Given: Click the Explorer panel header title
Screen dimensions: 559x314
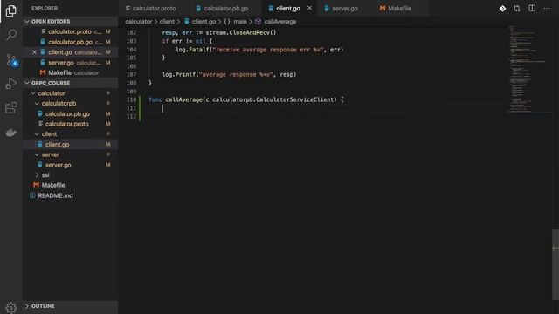Looking at the screenshot, I should pos(45,8).
